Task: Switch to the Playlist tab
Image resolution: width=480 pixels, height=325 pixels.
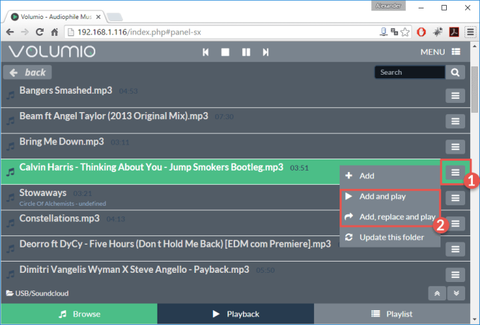Action: (x=392, y=314)
